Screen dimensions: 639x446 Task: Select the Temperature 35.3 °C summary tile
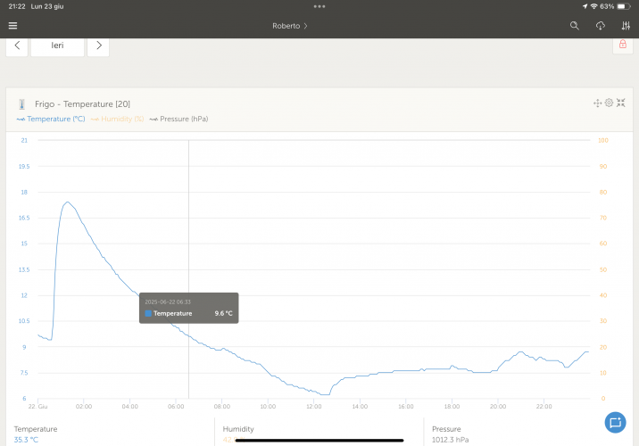click(x=107, y=434)
